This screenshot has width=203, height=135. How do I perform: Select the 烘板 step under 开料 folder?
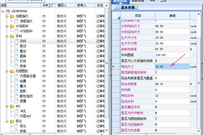tap(23, 66)
